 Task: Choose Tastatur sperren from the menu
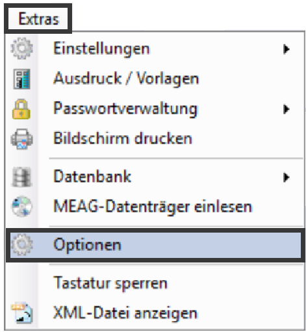pos(110,283)
